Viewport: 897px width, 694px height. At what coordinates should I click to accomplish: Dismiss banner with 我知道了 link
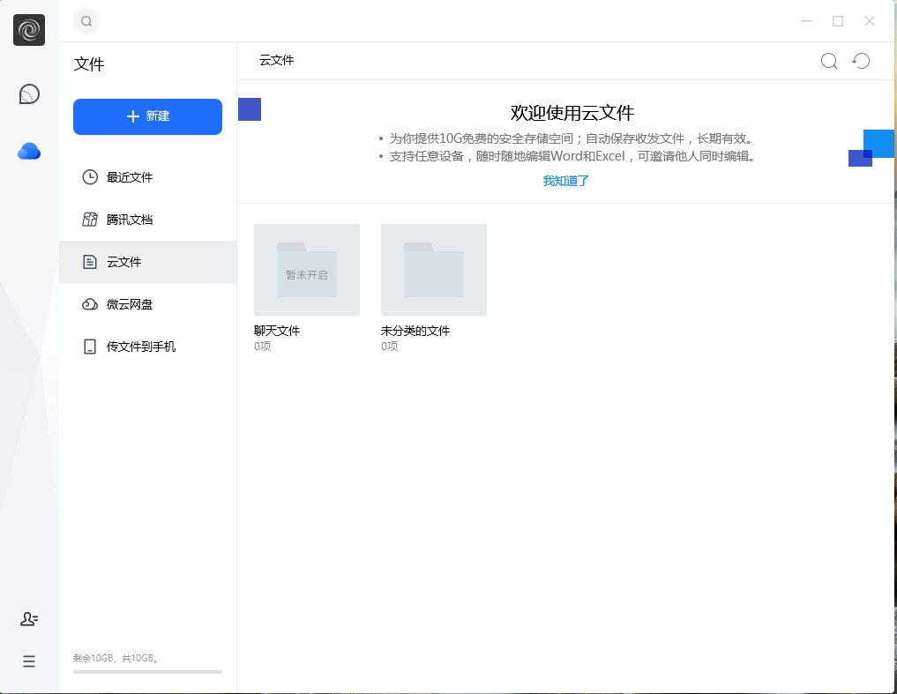565,182
